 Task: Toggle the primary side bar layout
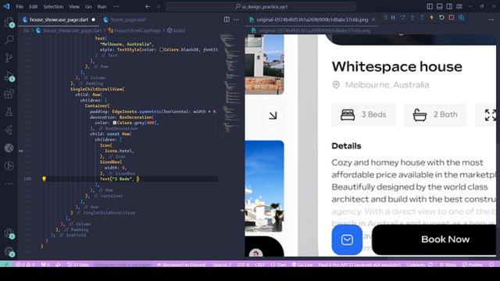[x=430, y=6]
